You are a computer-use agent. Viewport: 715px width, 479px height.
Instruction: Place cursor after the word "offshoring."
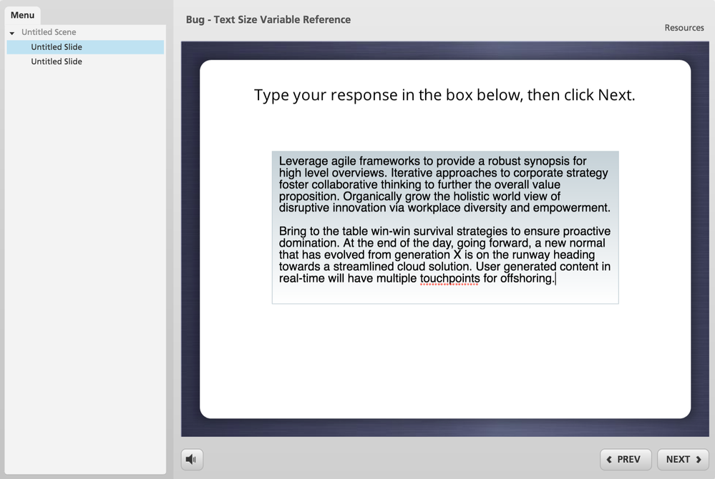[x=555, y=278]
